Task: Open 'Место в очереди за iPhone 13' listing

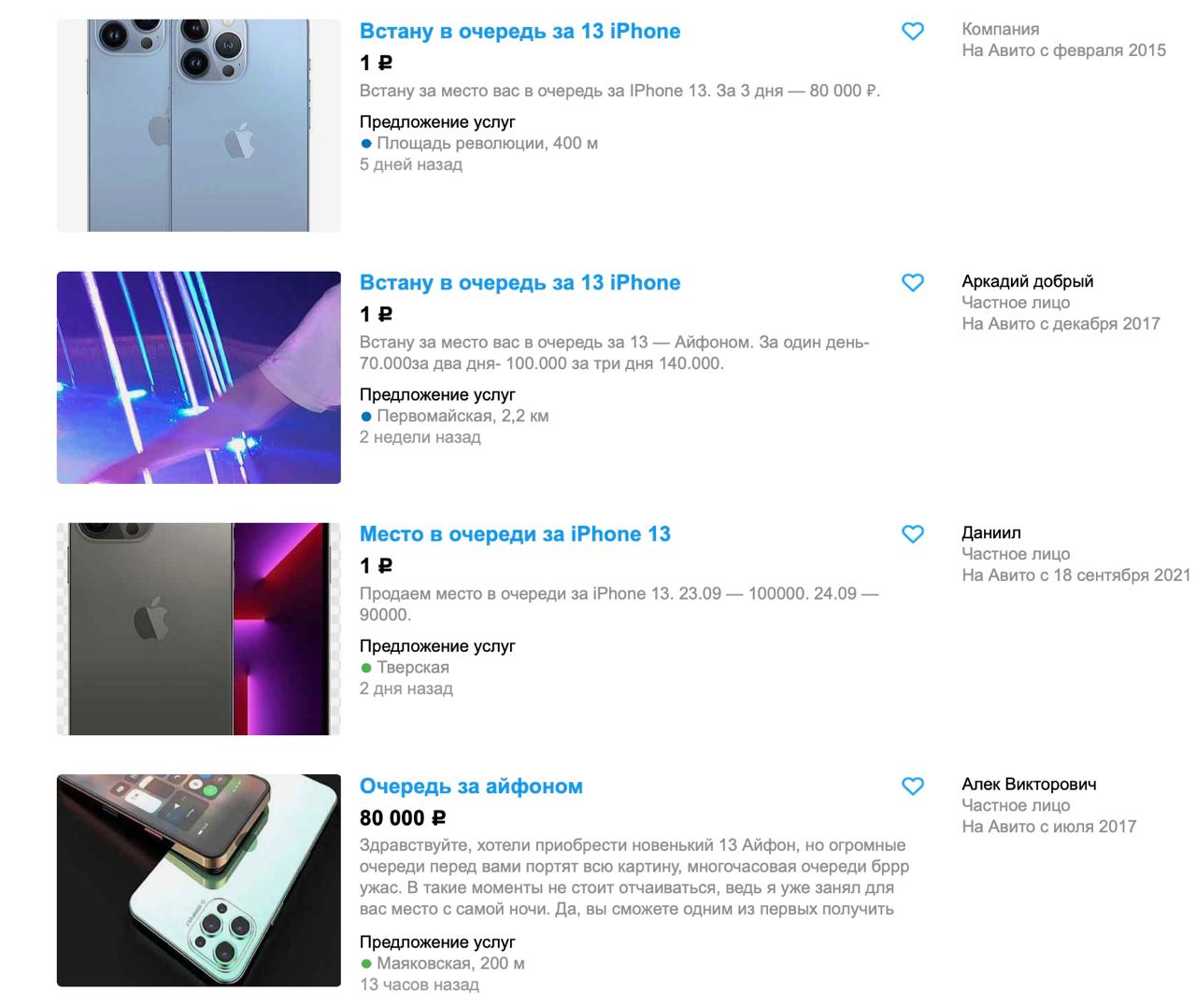Action: pos(515,534)
